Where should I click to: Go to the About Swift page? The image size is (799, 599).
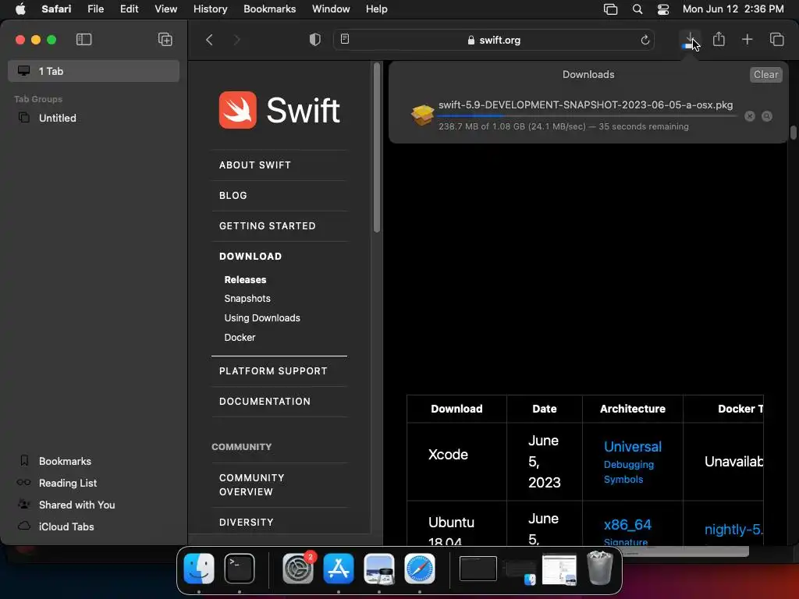click(255, 165)
